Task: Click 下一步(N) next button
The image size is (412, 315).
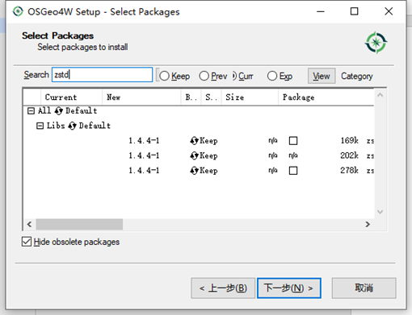Action: (x=289, y=288)
